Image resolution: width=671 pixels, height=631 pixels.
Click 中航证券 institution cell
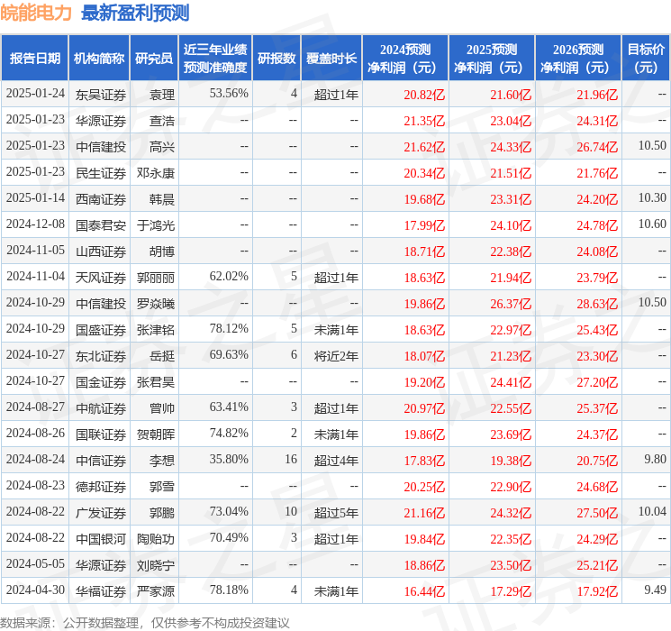pos(101,408)
